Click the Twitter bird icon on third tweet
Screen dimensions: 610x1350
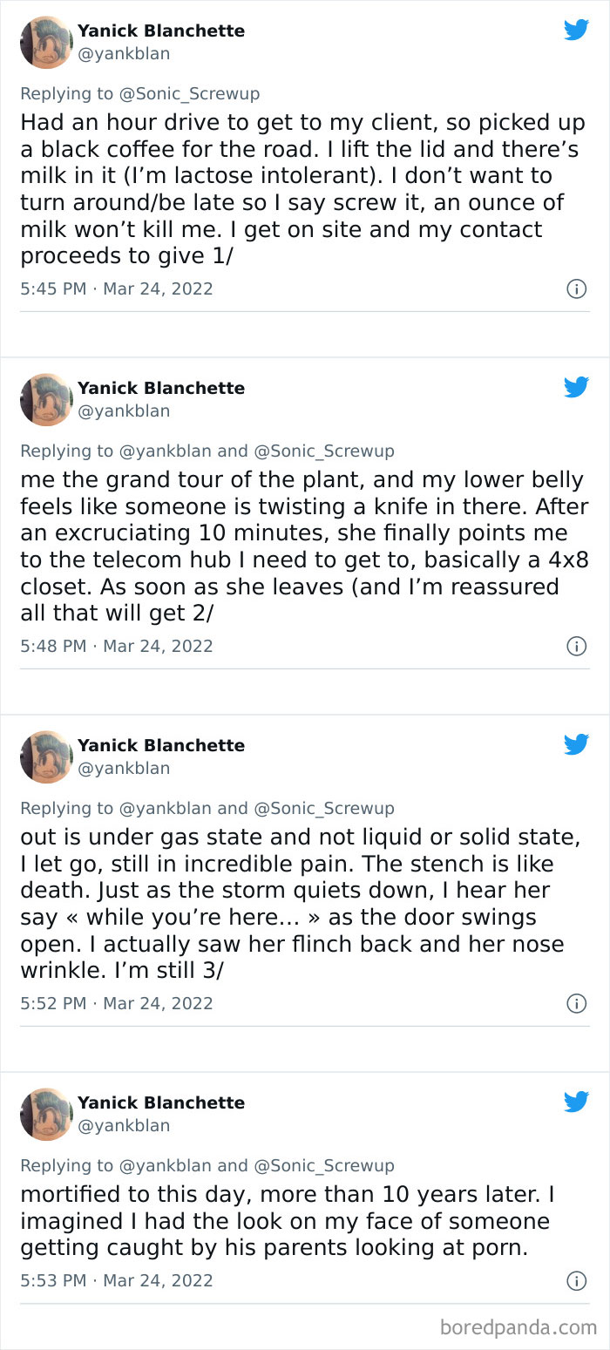point(576,744)
